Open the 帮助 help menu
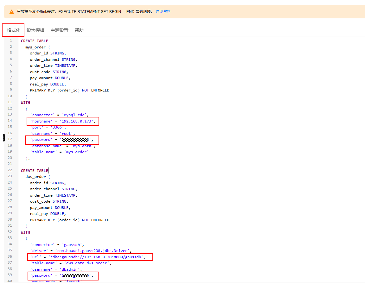Image resolution: width=365 pixels, height=283 pixels. click(79, 30)
